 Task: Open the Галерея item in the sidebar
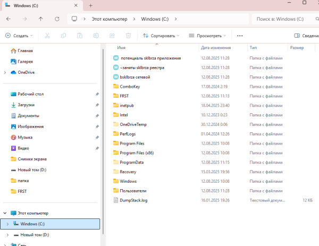click(25, 62)
